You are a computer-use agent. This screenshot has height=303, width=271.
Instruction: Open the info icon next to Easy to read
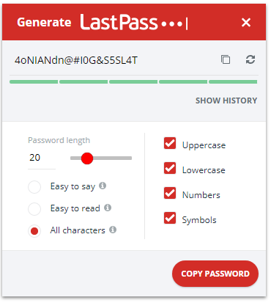click(x=108, y=208)
